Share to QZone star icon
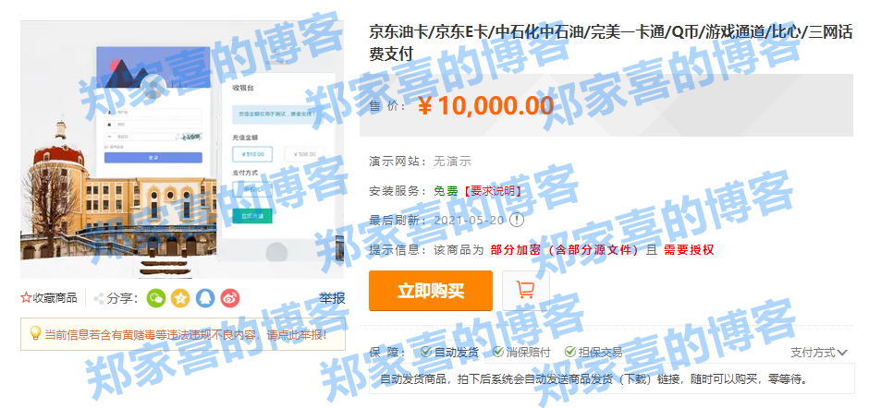 click(x=180, y=298)
